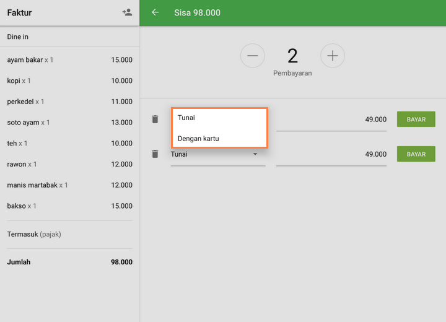Edit the first payment amount field
The height and width of the screenshot is (322, 446).
pyautogui.click(x=331, y=120)
